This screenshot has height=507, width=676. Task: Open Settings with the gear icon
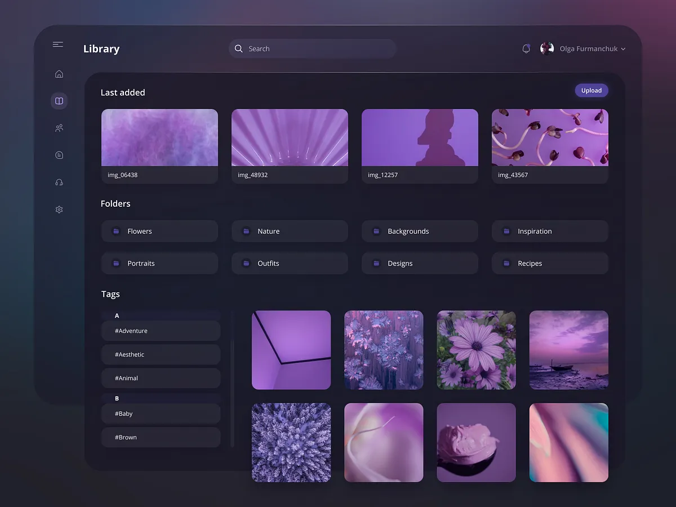59,209
